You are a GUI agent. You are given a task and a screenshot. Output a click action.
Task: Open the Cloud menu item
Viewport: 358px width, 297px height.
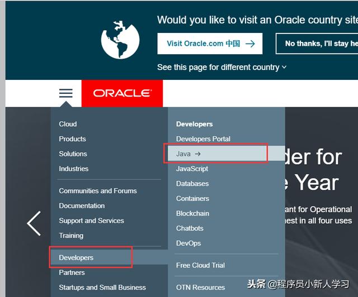click(x=68, y=124)
